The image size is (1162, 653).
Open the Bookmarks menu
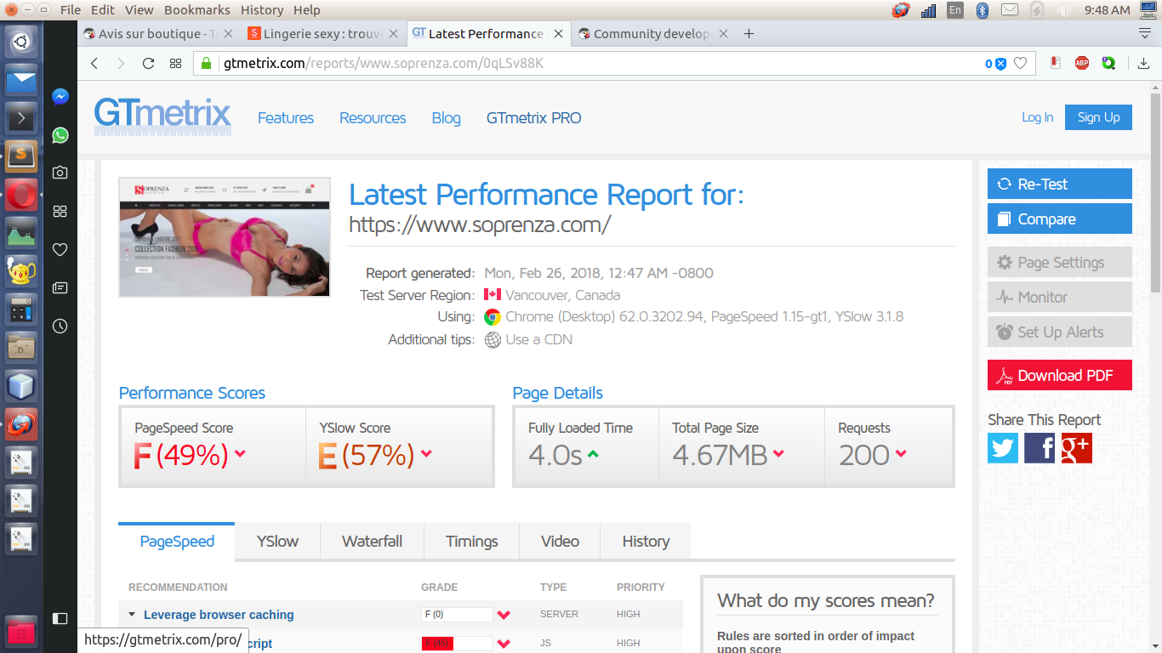(x=197, y=10)
